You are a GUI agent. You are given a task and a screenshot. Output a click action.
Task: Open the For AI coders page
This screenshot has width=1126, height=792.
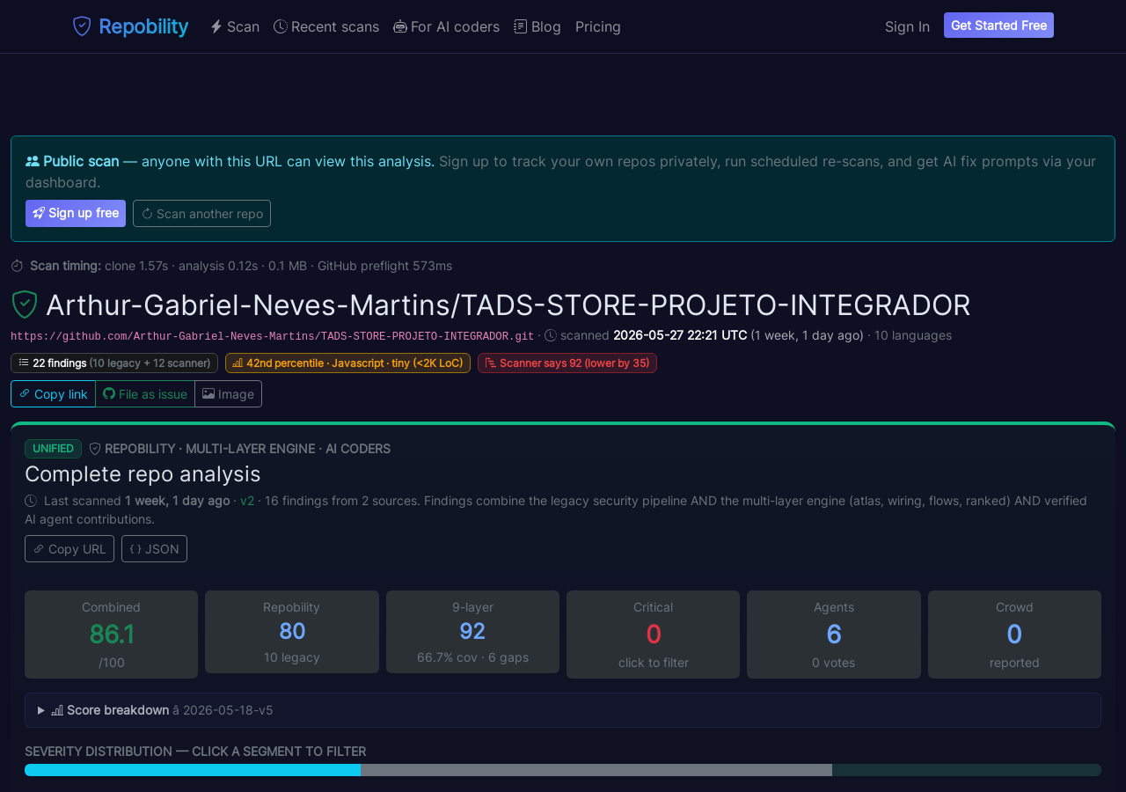click(446, 26)
